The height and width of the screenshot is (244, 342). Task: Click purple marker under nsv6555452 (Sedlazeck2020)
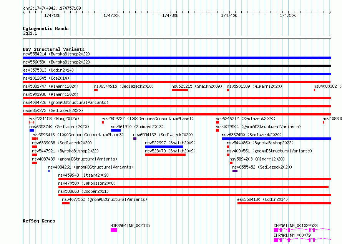tap(235, 171)
